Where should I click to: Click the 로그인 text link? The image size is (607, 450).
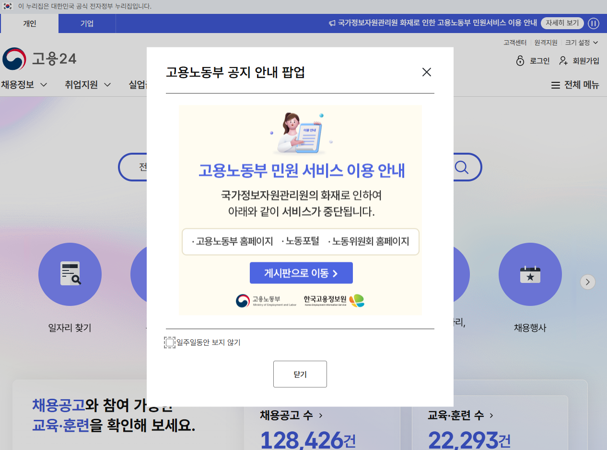tap(540, 61)
